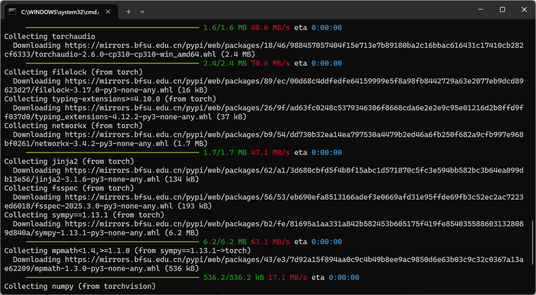536x295 pixels.
Task: Click the sympy download progress bar
Action: (113, 242)
